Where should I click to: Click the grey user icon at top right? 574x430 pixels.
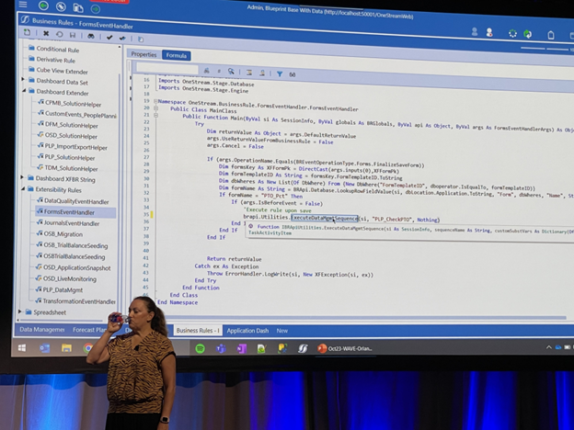pyautogui.click(x=475, y=32)
